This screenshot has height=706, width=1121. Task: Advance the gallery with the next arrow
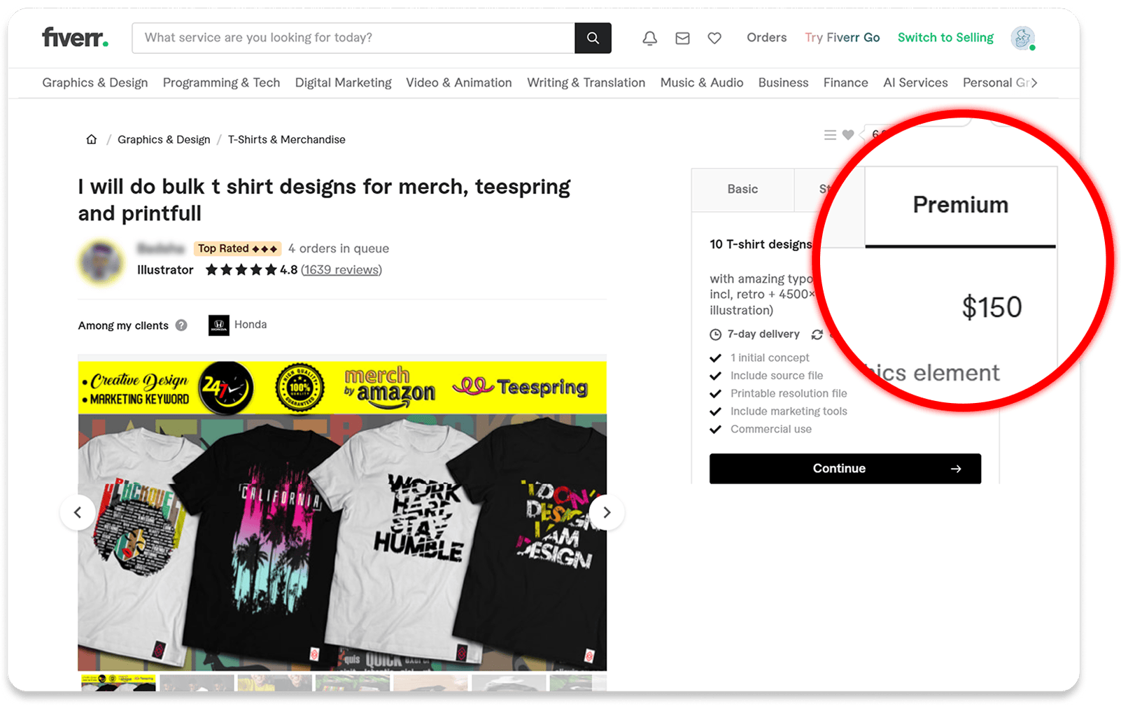click(x=606, y=512)
